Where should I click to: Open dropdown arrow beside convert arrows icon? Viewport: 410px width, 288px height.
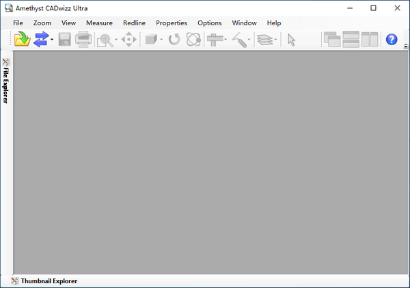(52, 40)
